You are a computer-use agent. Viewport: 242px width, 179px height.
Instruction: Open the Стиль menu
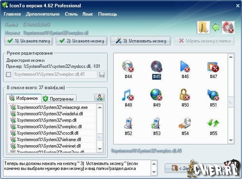click(71, 14)
